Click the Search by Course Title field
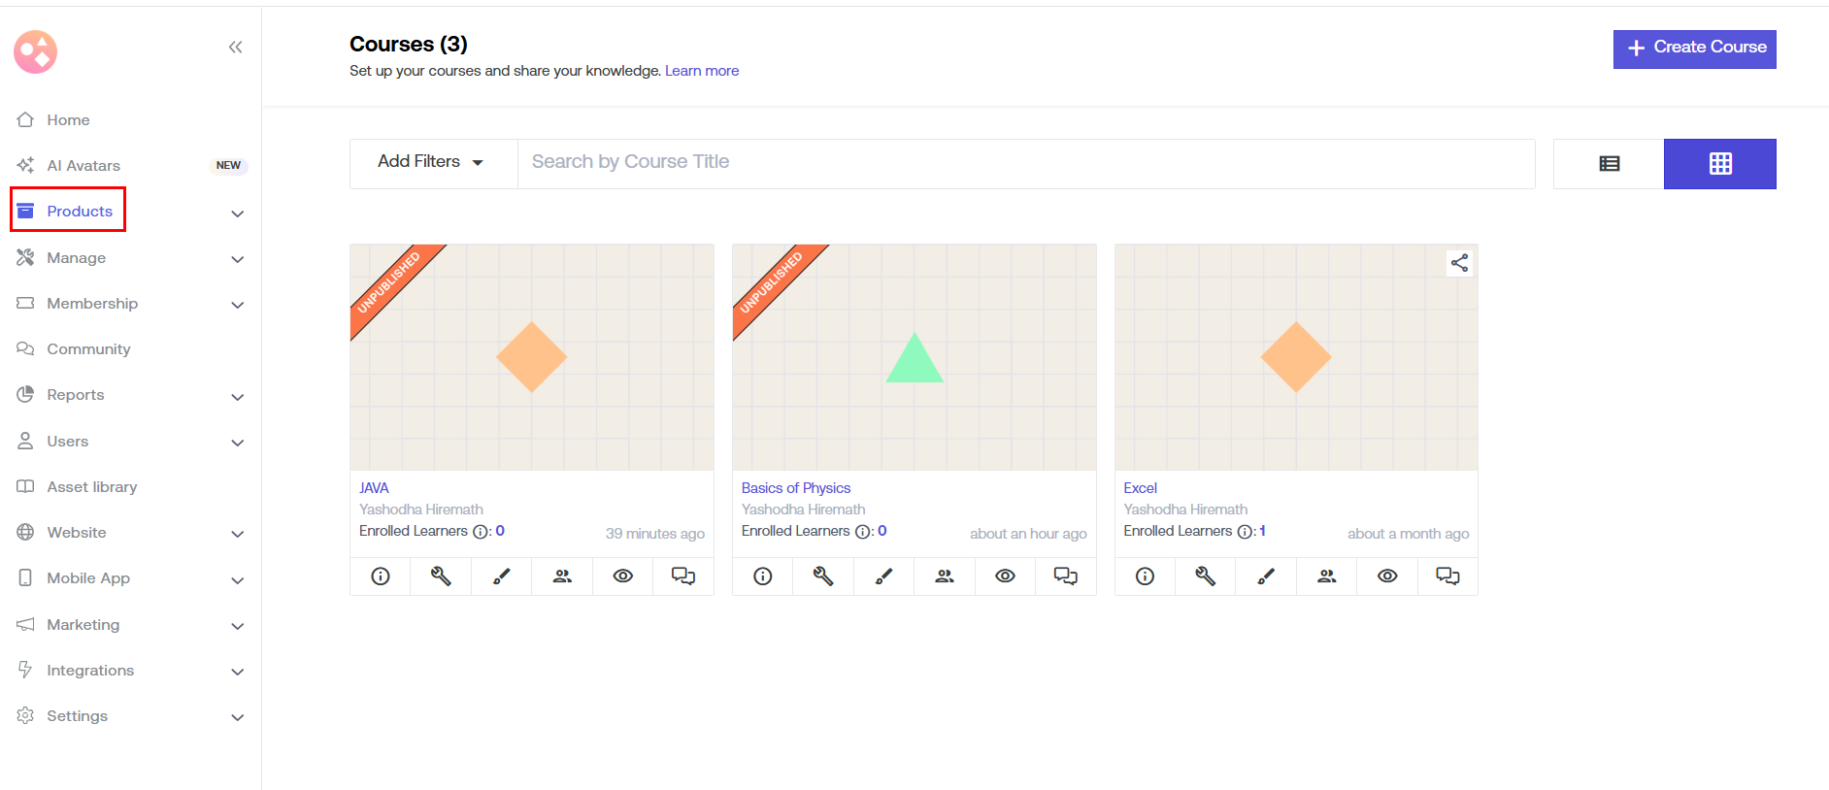The image size is (1829, 790). pos(1025,163)
